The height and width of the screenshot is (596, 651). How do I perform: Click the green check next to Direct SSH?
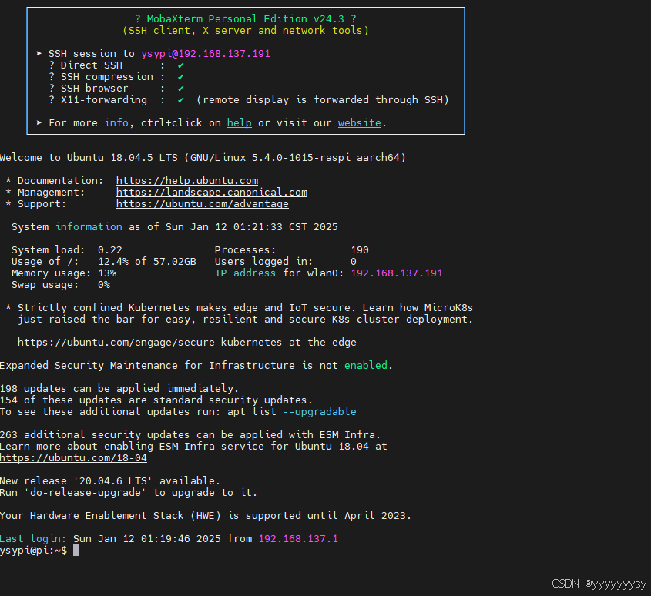tap(180, 65)
